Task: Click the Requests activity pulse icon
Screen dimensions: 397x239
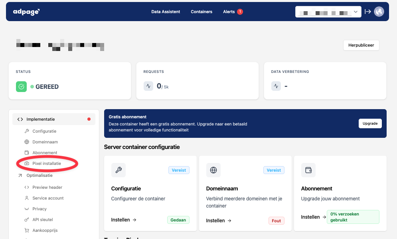Action: [148, 86]
